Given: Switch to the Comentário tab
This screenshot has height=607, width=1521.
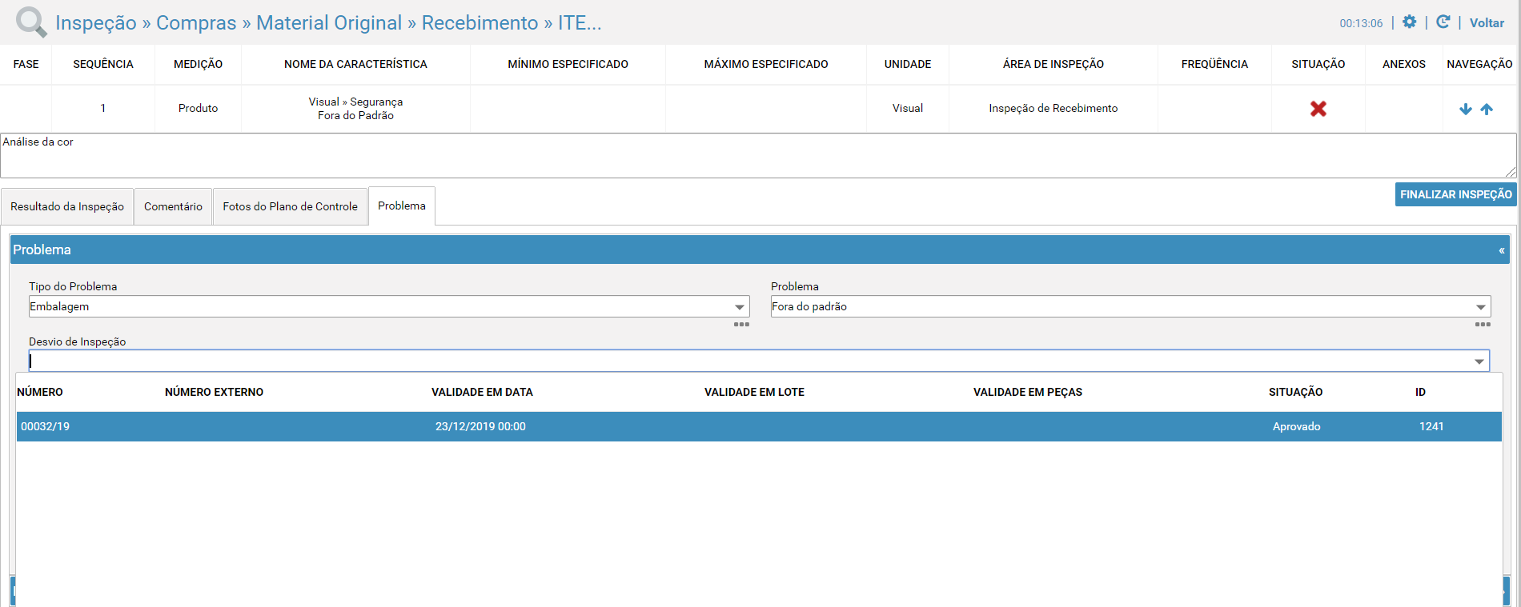Looking at the screenshot, I should (173, 206).
